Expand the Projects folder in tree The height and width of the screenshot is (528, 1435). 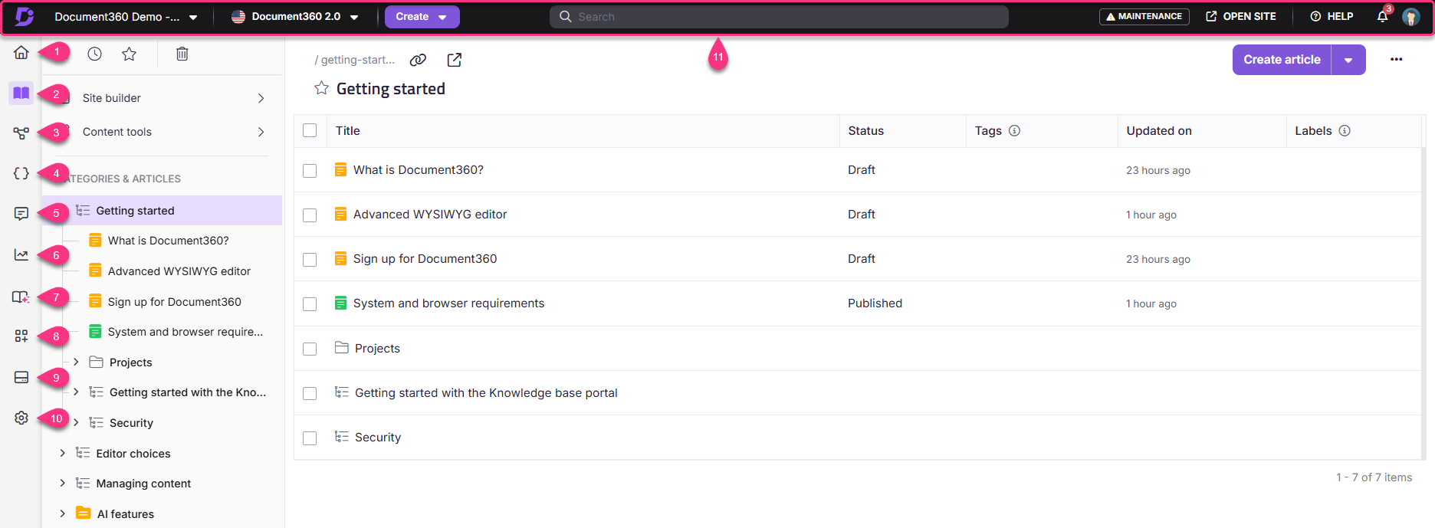point(76,362)
